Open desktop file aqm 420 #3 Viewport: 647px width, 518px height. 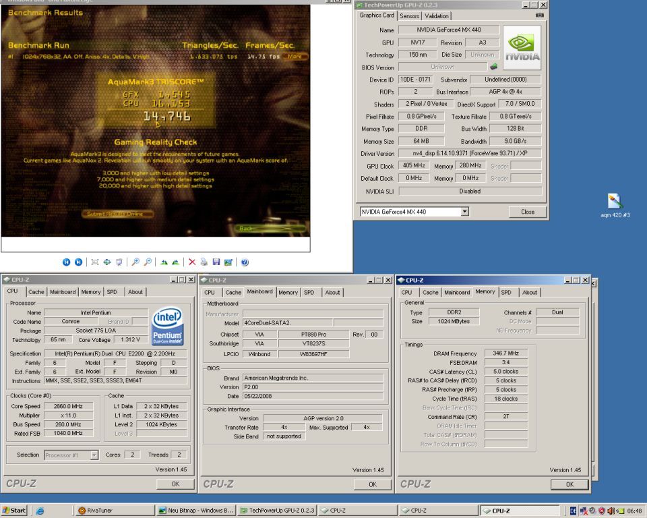click(615, 206)
